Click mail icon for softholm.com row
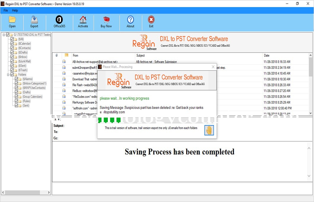The width and height of the screenshot is (314, 202). tap(64, 108)
